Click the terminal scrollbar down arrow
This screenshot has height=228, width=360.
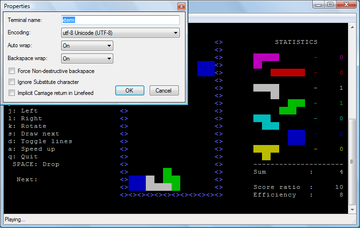tap(352, 210)
